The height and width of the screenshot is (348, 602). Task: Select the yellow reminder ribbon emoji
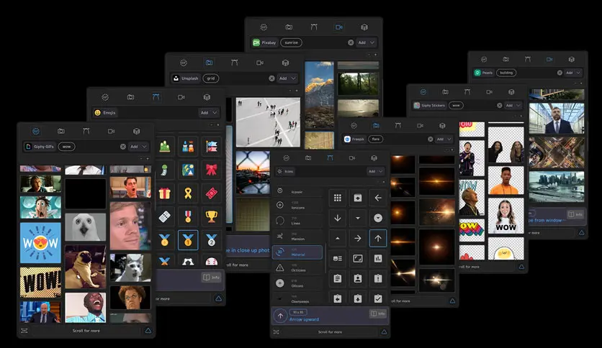click(188, 193)
